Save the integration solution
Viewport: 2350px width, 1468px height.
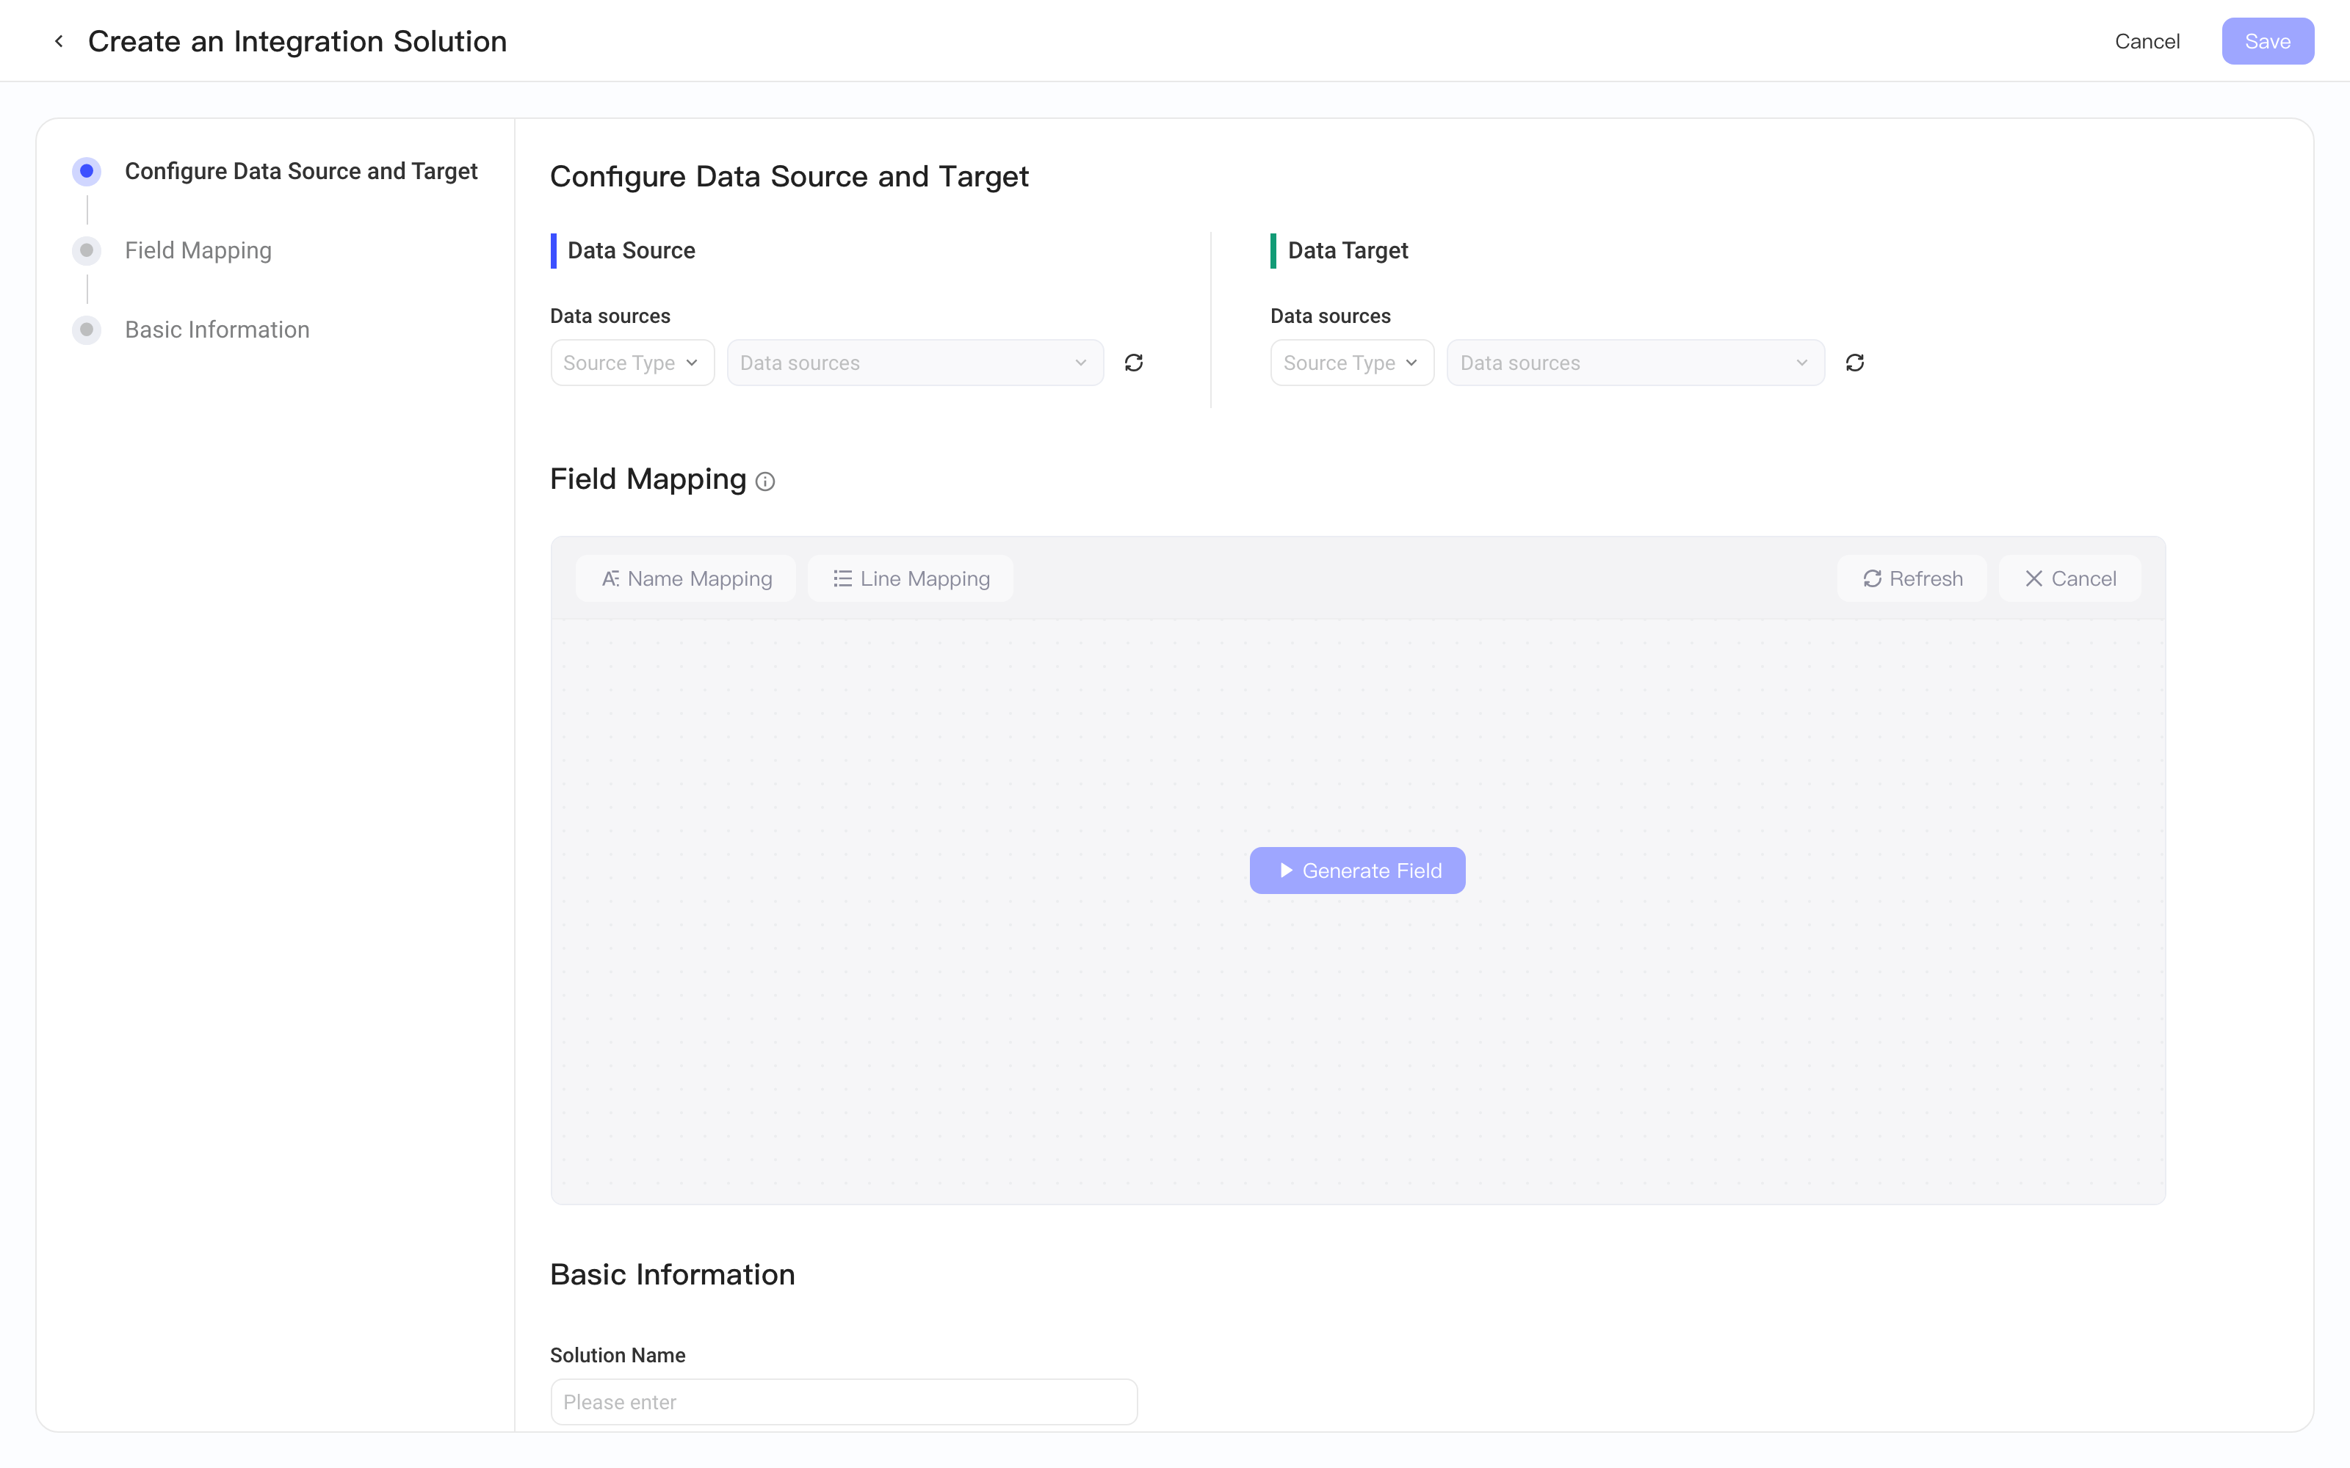(x=2268, y=41)
